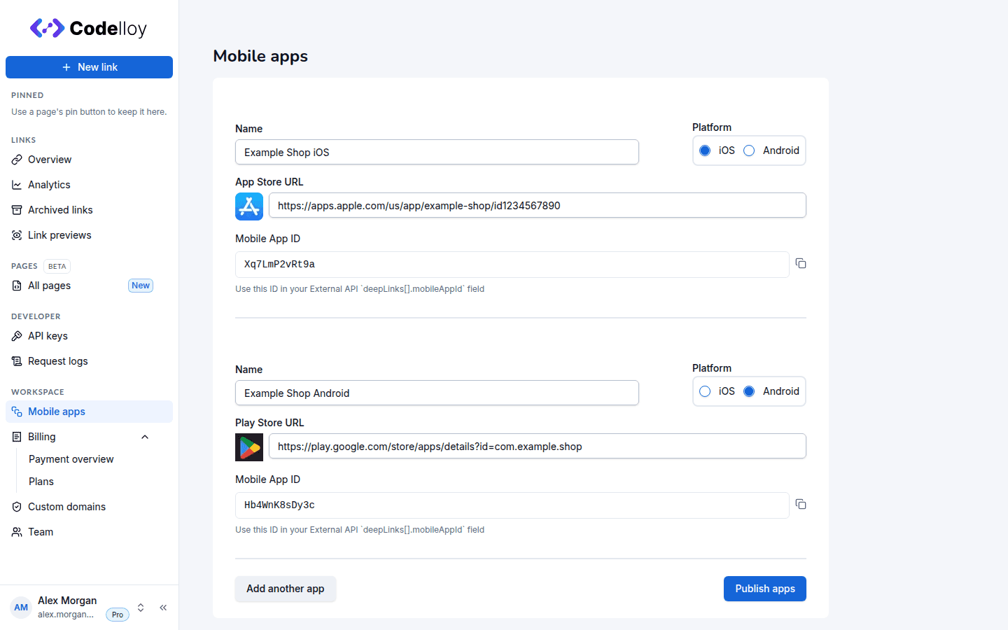Click the New link button
1008x630 pixels.
[89, 67]
